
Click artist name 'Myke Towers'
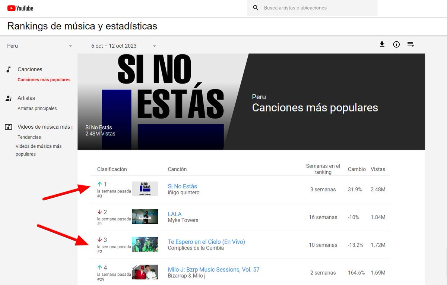[183, 220]
